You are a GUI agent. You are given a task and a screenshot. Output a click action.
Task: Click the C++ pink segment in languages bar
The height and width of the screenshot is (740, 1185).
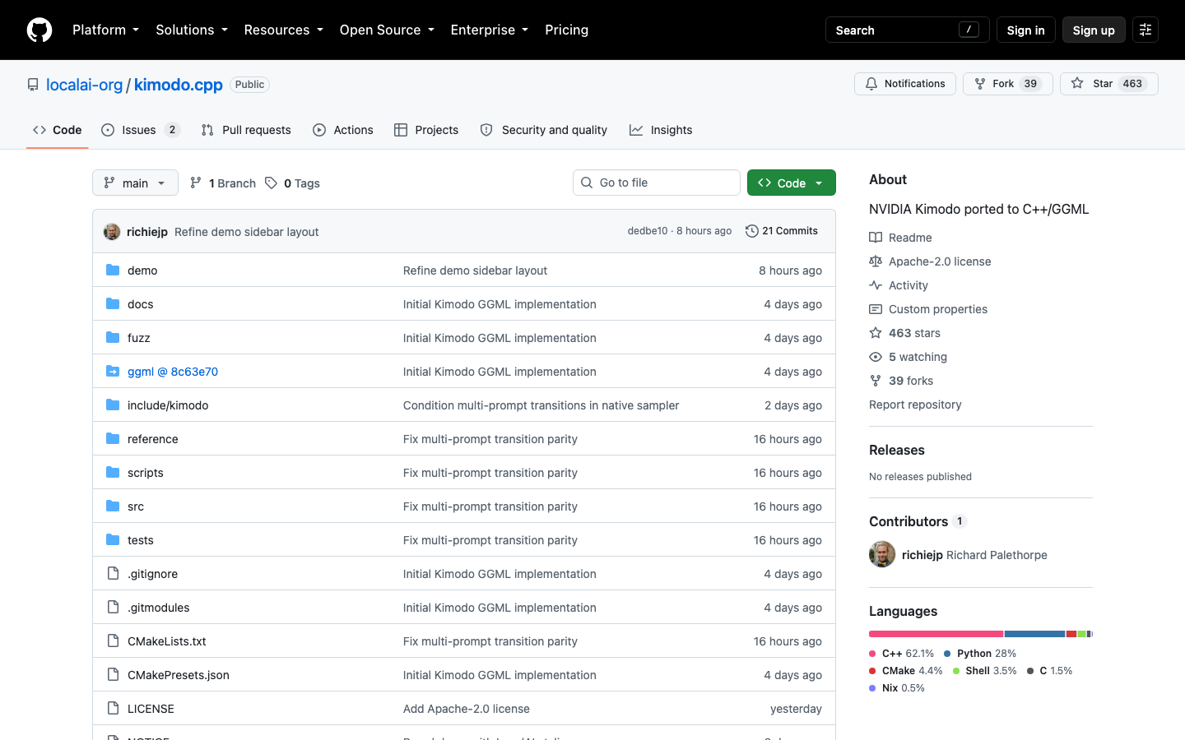click(936, 634)
